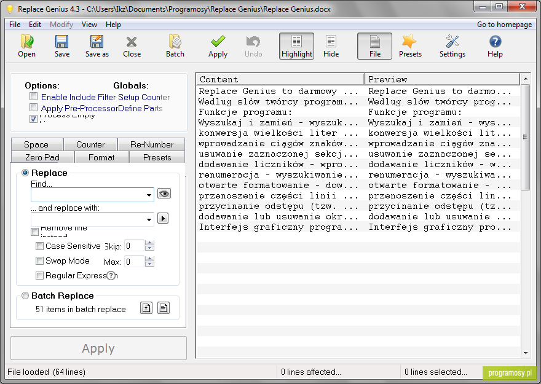The height and width of the screenshot is (384, 541).
Task: Switch to the Counter tab
Action: coord(90,144)
